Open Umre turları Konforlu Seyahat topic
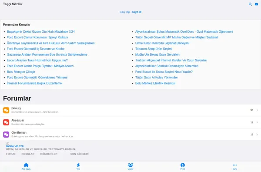 click(162, 43)
